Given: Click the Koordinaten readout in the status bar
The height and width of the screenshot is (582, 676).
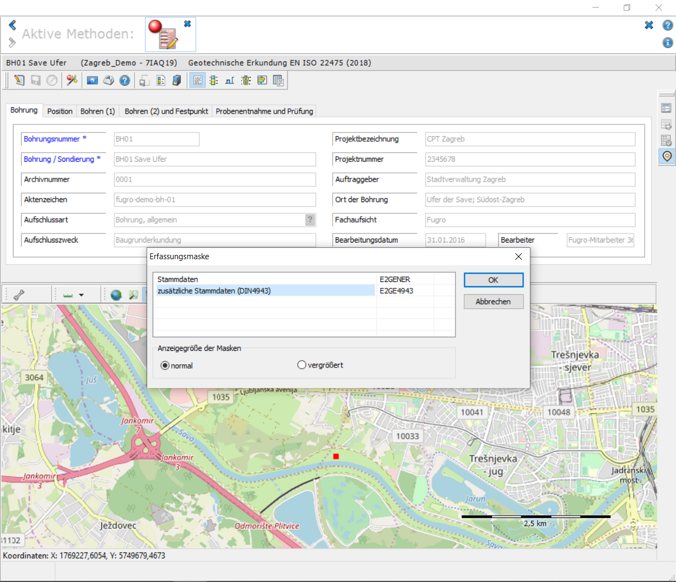Looking at the screenshot, I should (x=84, y=556).
